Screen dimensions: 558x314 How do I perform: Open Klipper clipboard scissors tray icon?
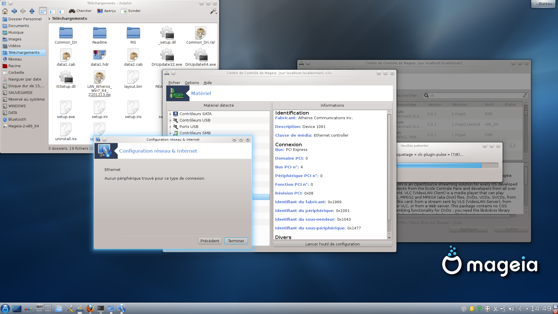click(x=496, y=309)
